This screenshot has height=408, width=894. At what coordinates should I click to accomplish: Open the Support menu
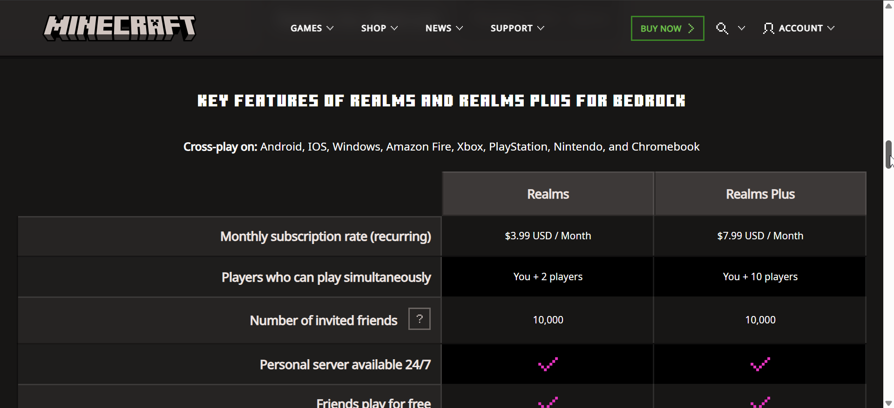pyautogui.click(x=511, y=28)
